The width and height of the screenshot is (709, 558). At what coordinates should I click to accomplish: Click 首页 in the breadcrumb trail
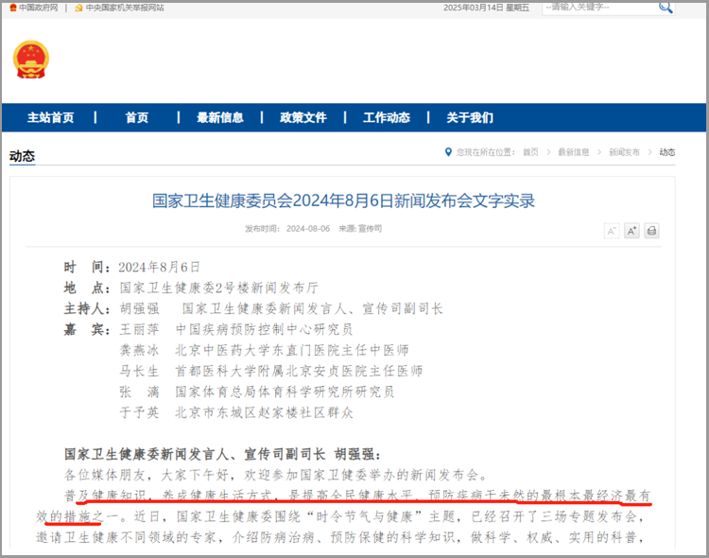pyautogui.click(x=530, y=152)
